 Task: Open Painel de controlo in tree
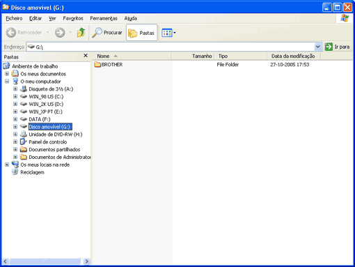(47, 142)
